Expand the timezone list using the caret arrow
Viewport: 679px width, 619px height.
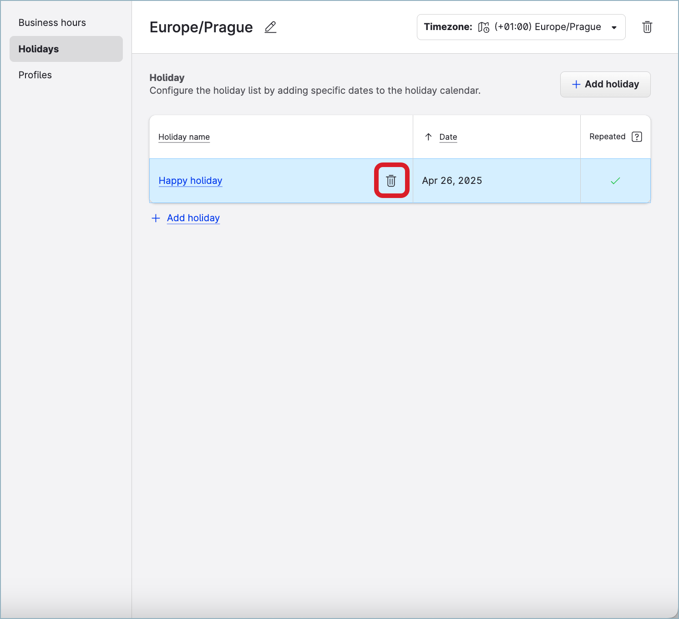[x=614, y=28]
